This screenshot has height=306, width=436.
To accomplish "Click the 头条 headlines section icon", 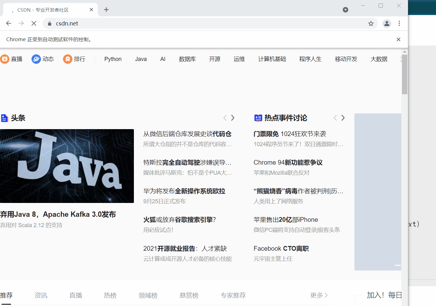I will [4, 118].
